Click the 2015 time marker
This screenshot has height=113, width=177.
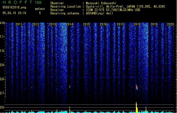86,24
